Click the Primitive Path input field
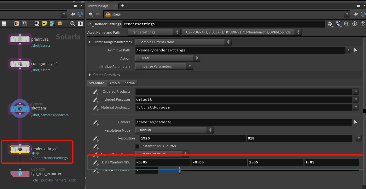 click(240, 50)
